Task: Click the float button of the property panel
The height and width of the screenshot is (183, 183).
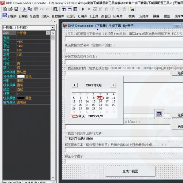Action: (x=52, y=22)
